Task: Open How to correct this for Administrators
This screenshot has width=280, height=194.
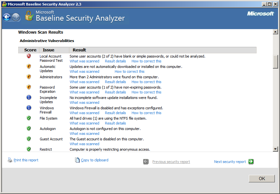Action: click(x=146, y=82)
